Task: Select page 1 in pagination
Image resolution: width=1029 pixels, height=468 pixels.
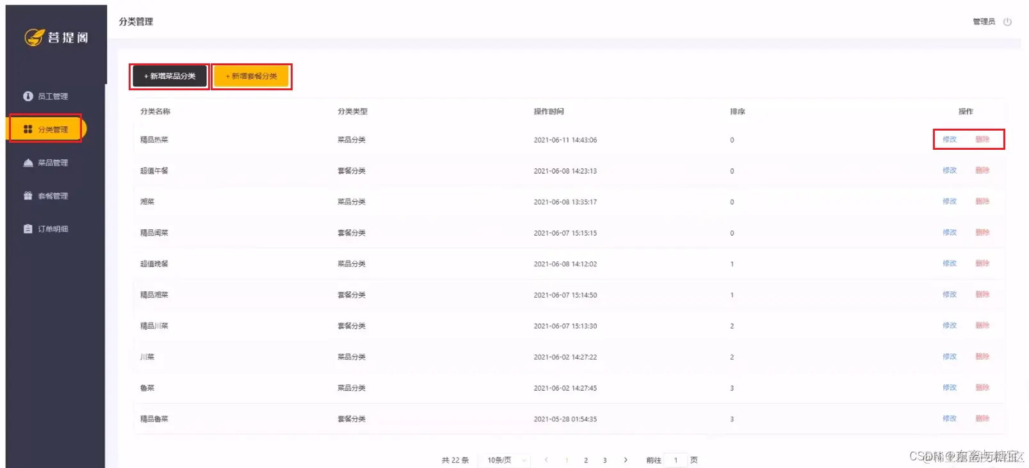Action: pyautogui.click(x=567, y=460)
